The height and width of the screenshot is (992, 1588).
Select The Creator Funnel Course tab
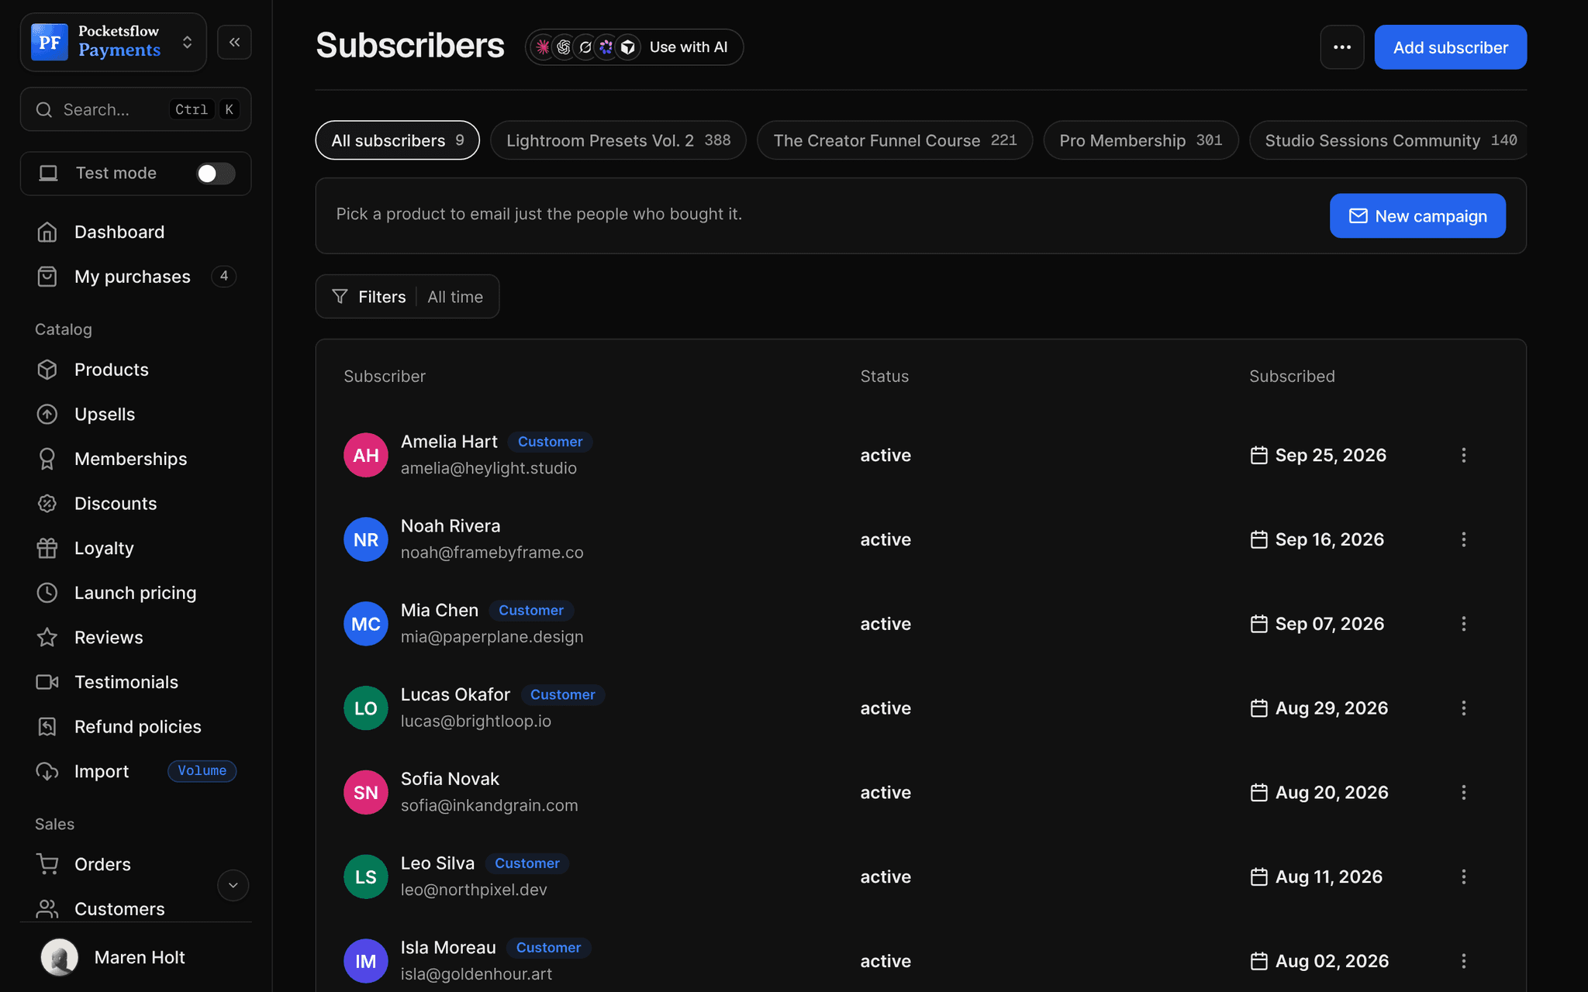tap(895, 140)
